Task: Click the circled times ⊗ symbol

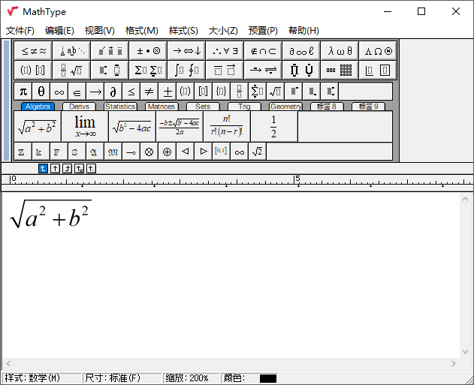Action: click(x=149, y=152)
